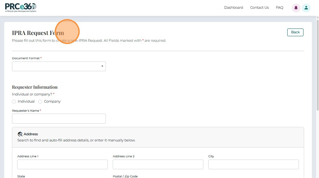Viewport: 319px width, 178px height.
Task: Click the 'Postal / Zip Code' label
Action: pyautogui.click(x=125, y=176)
